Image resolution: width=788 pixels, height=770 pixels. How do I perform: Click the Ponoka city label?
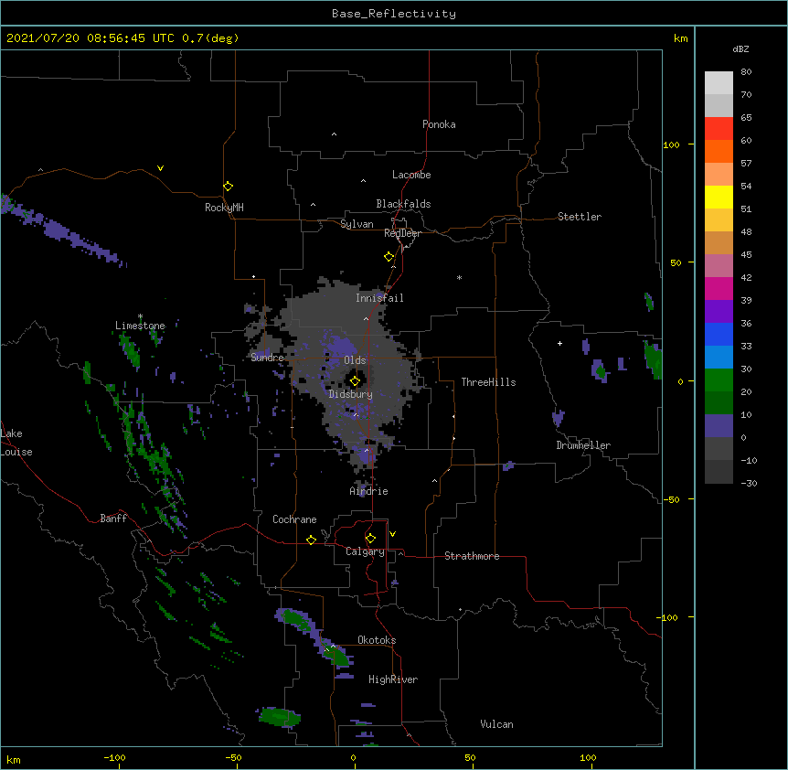[x=439, y=124]
